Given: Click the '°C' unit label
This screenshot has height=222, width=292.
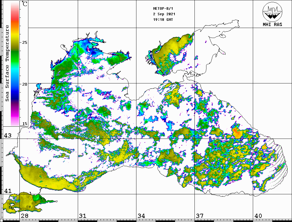Looking at the screenshot, I should coord(24,4).
